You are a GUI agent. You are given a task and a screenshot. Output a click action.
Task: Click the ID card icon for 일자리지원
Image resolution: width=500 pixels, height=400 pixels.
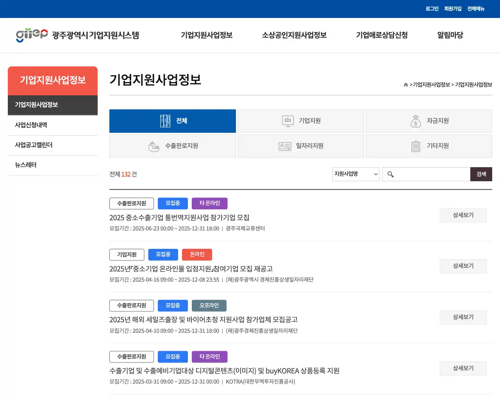(285, 146)
